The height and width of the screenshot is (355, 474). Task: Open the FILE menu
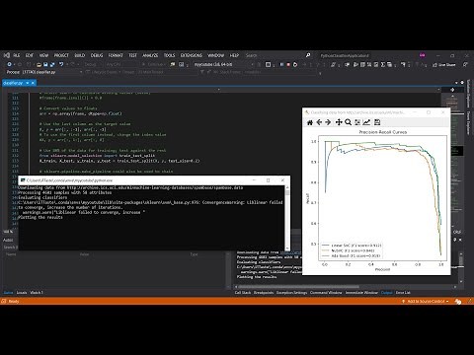[17, 55]
